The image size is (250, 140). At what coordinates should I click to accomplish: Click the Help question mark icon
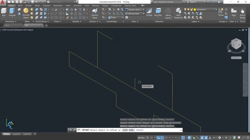[219, 2]
